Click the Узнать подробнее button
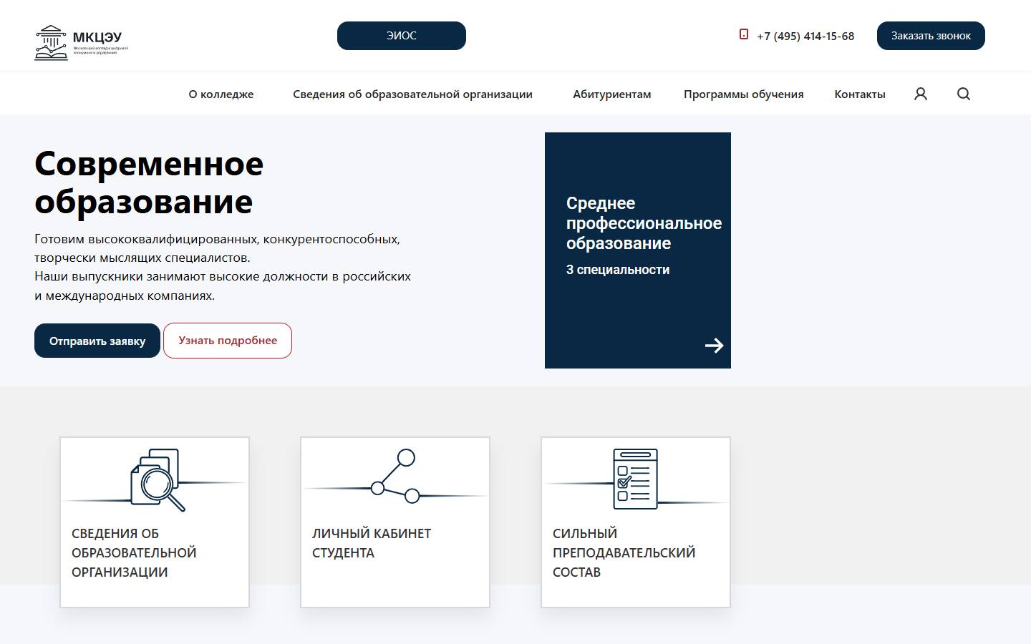 [228, 341]
